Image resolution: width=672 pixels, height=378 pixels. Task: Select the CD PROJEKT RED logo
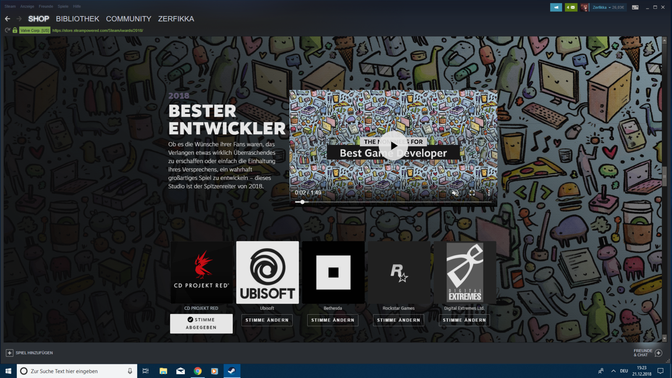tap(202, 272)
